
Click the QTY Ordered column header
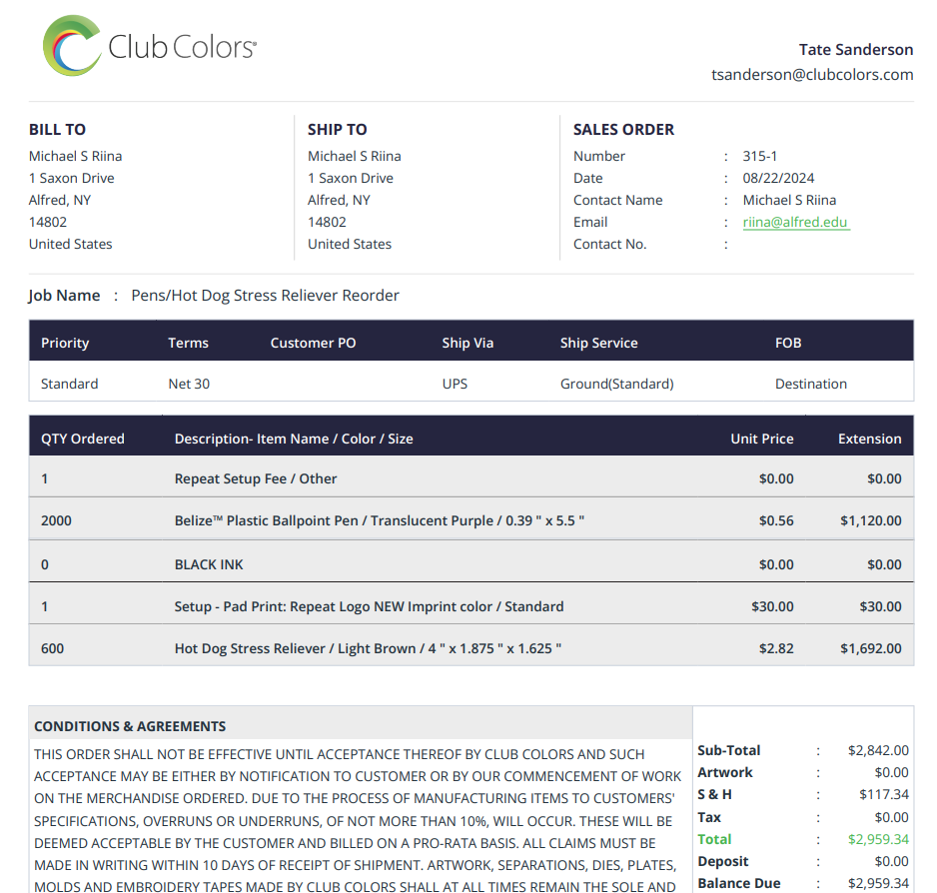click(x=83, y=439)
